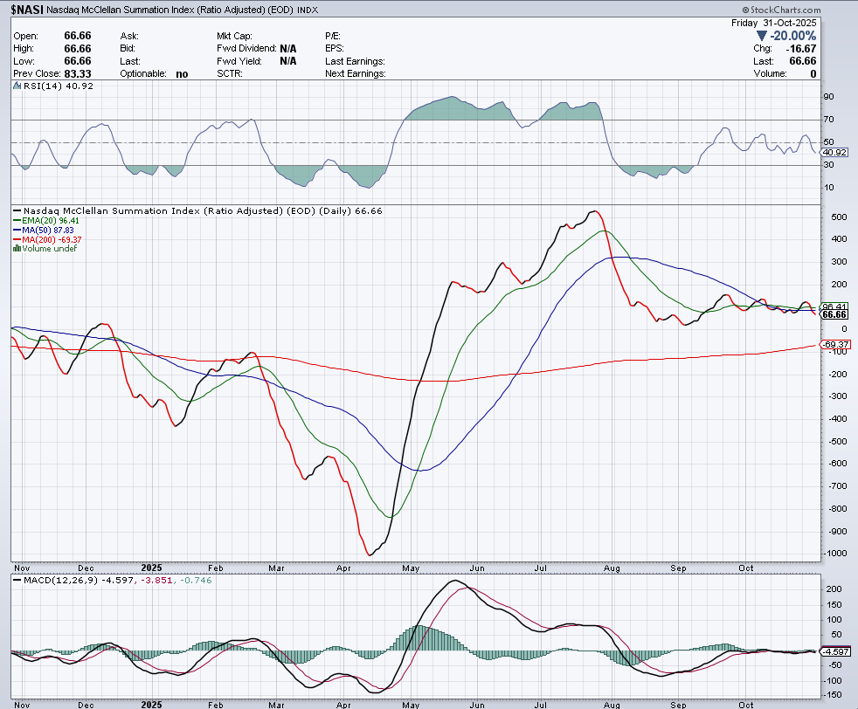The image size is (858, 709).
Task: Click the Chg value -16.67
Action: coord(801,49)
